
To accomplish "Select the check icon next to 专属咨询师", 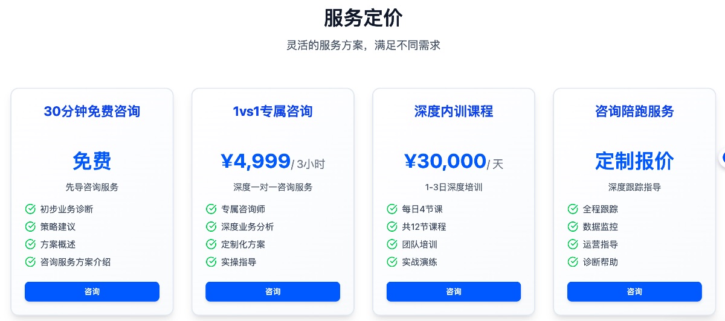I will pos(211,209).
